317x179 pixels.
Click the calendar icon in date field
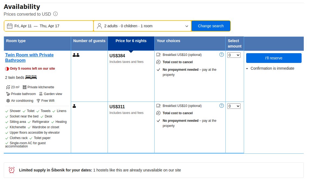10,26
